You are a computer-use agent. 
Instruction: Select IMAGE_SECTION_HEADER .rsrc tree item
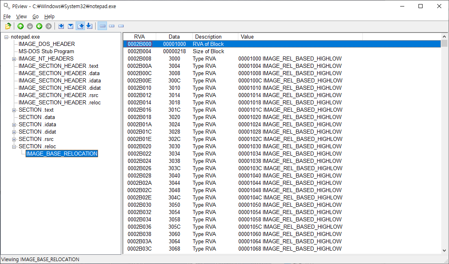click(59, 95)
